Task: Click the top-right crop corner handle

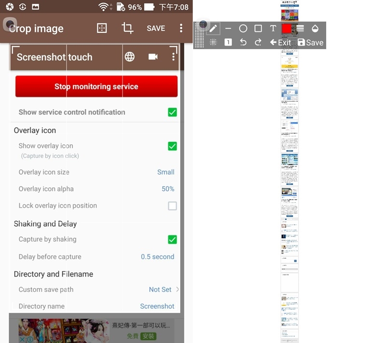Action: (173, 50)
